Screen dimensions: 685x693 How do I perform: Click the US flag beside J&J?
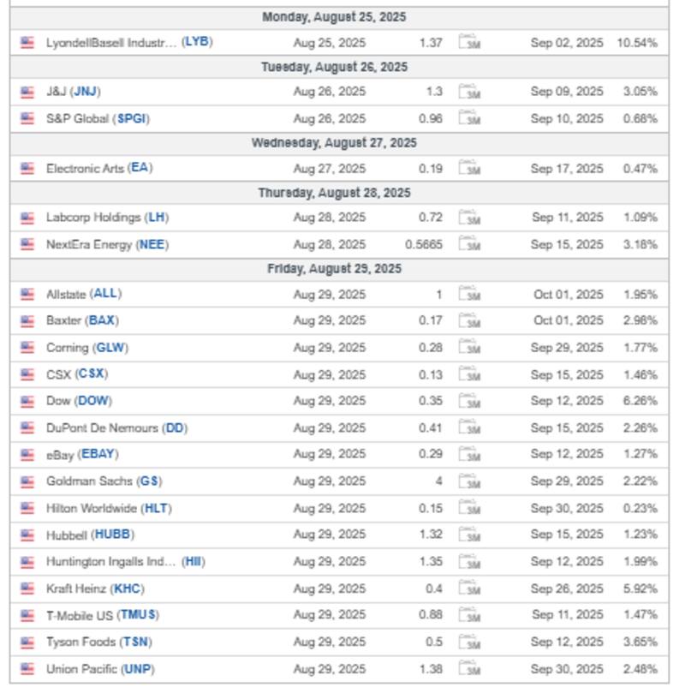[27, 92]
